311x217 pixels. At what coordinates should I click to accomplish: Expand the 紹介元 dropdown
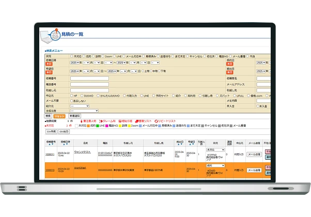(x=80, y=105)
